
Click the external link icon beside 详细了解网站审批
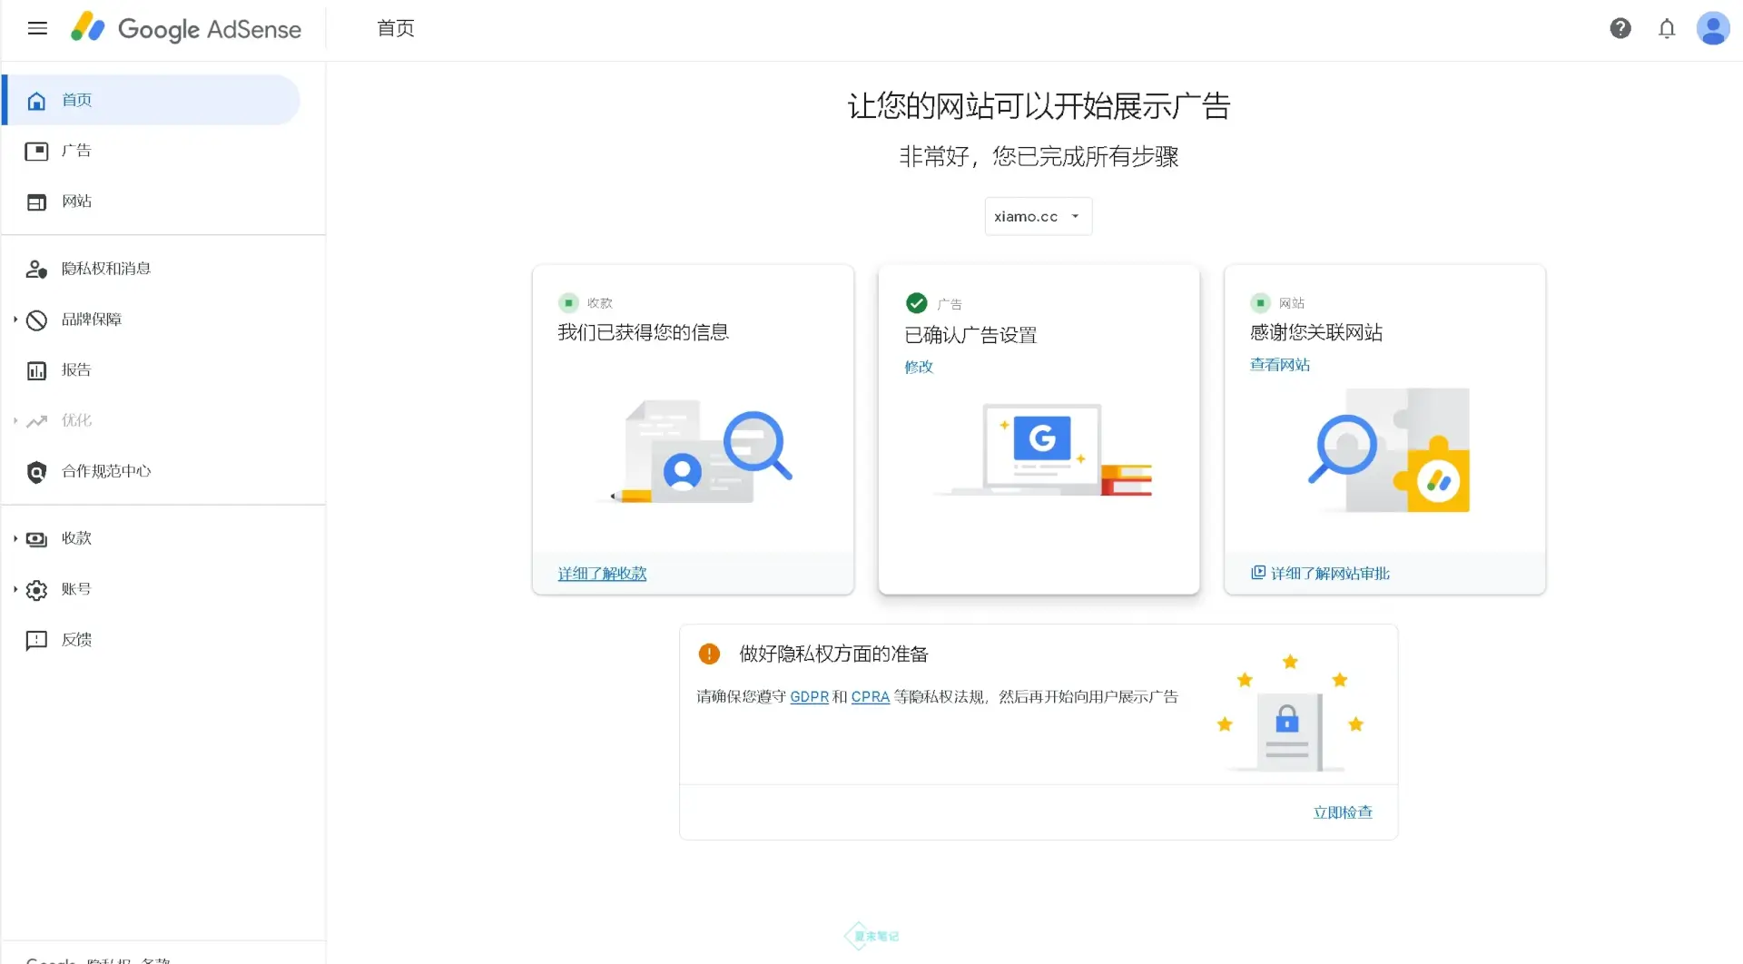tap(1257, 573)
